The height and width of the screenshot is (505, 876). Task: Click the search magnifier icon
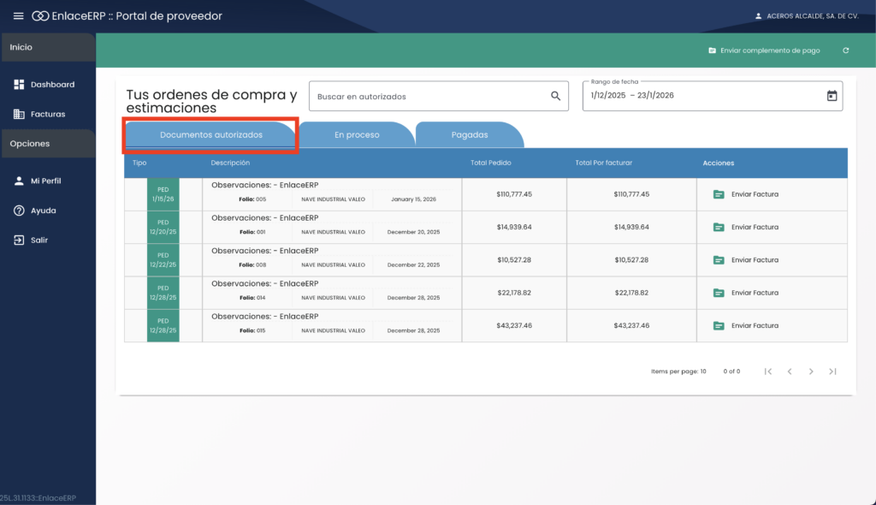click(555, 96)
